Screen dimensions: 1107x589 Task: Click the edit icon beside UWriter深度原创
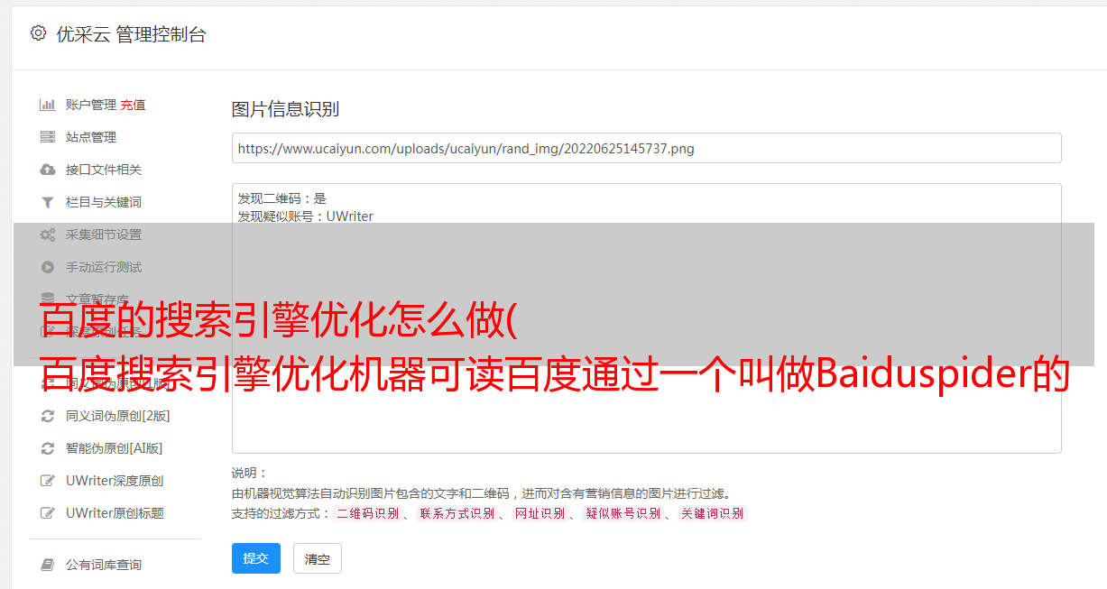(x=48, y=481)
